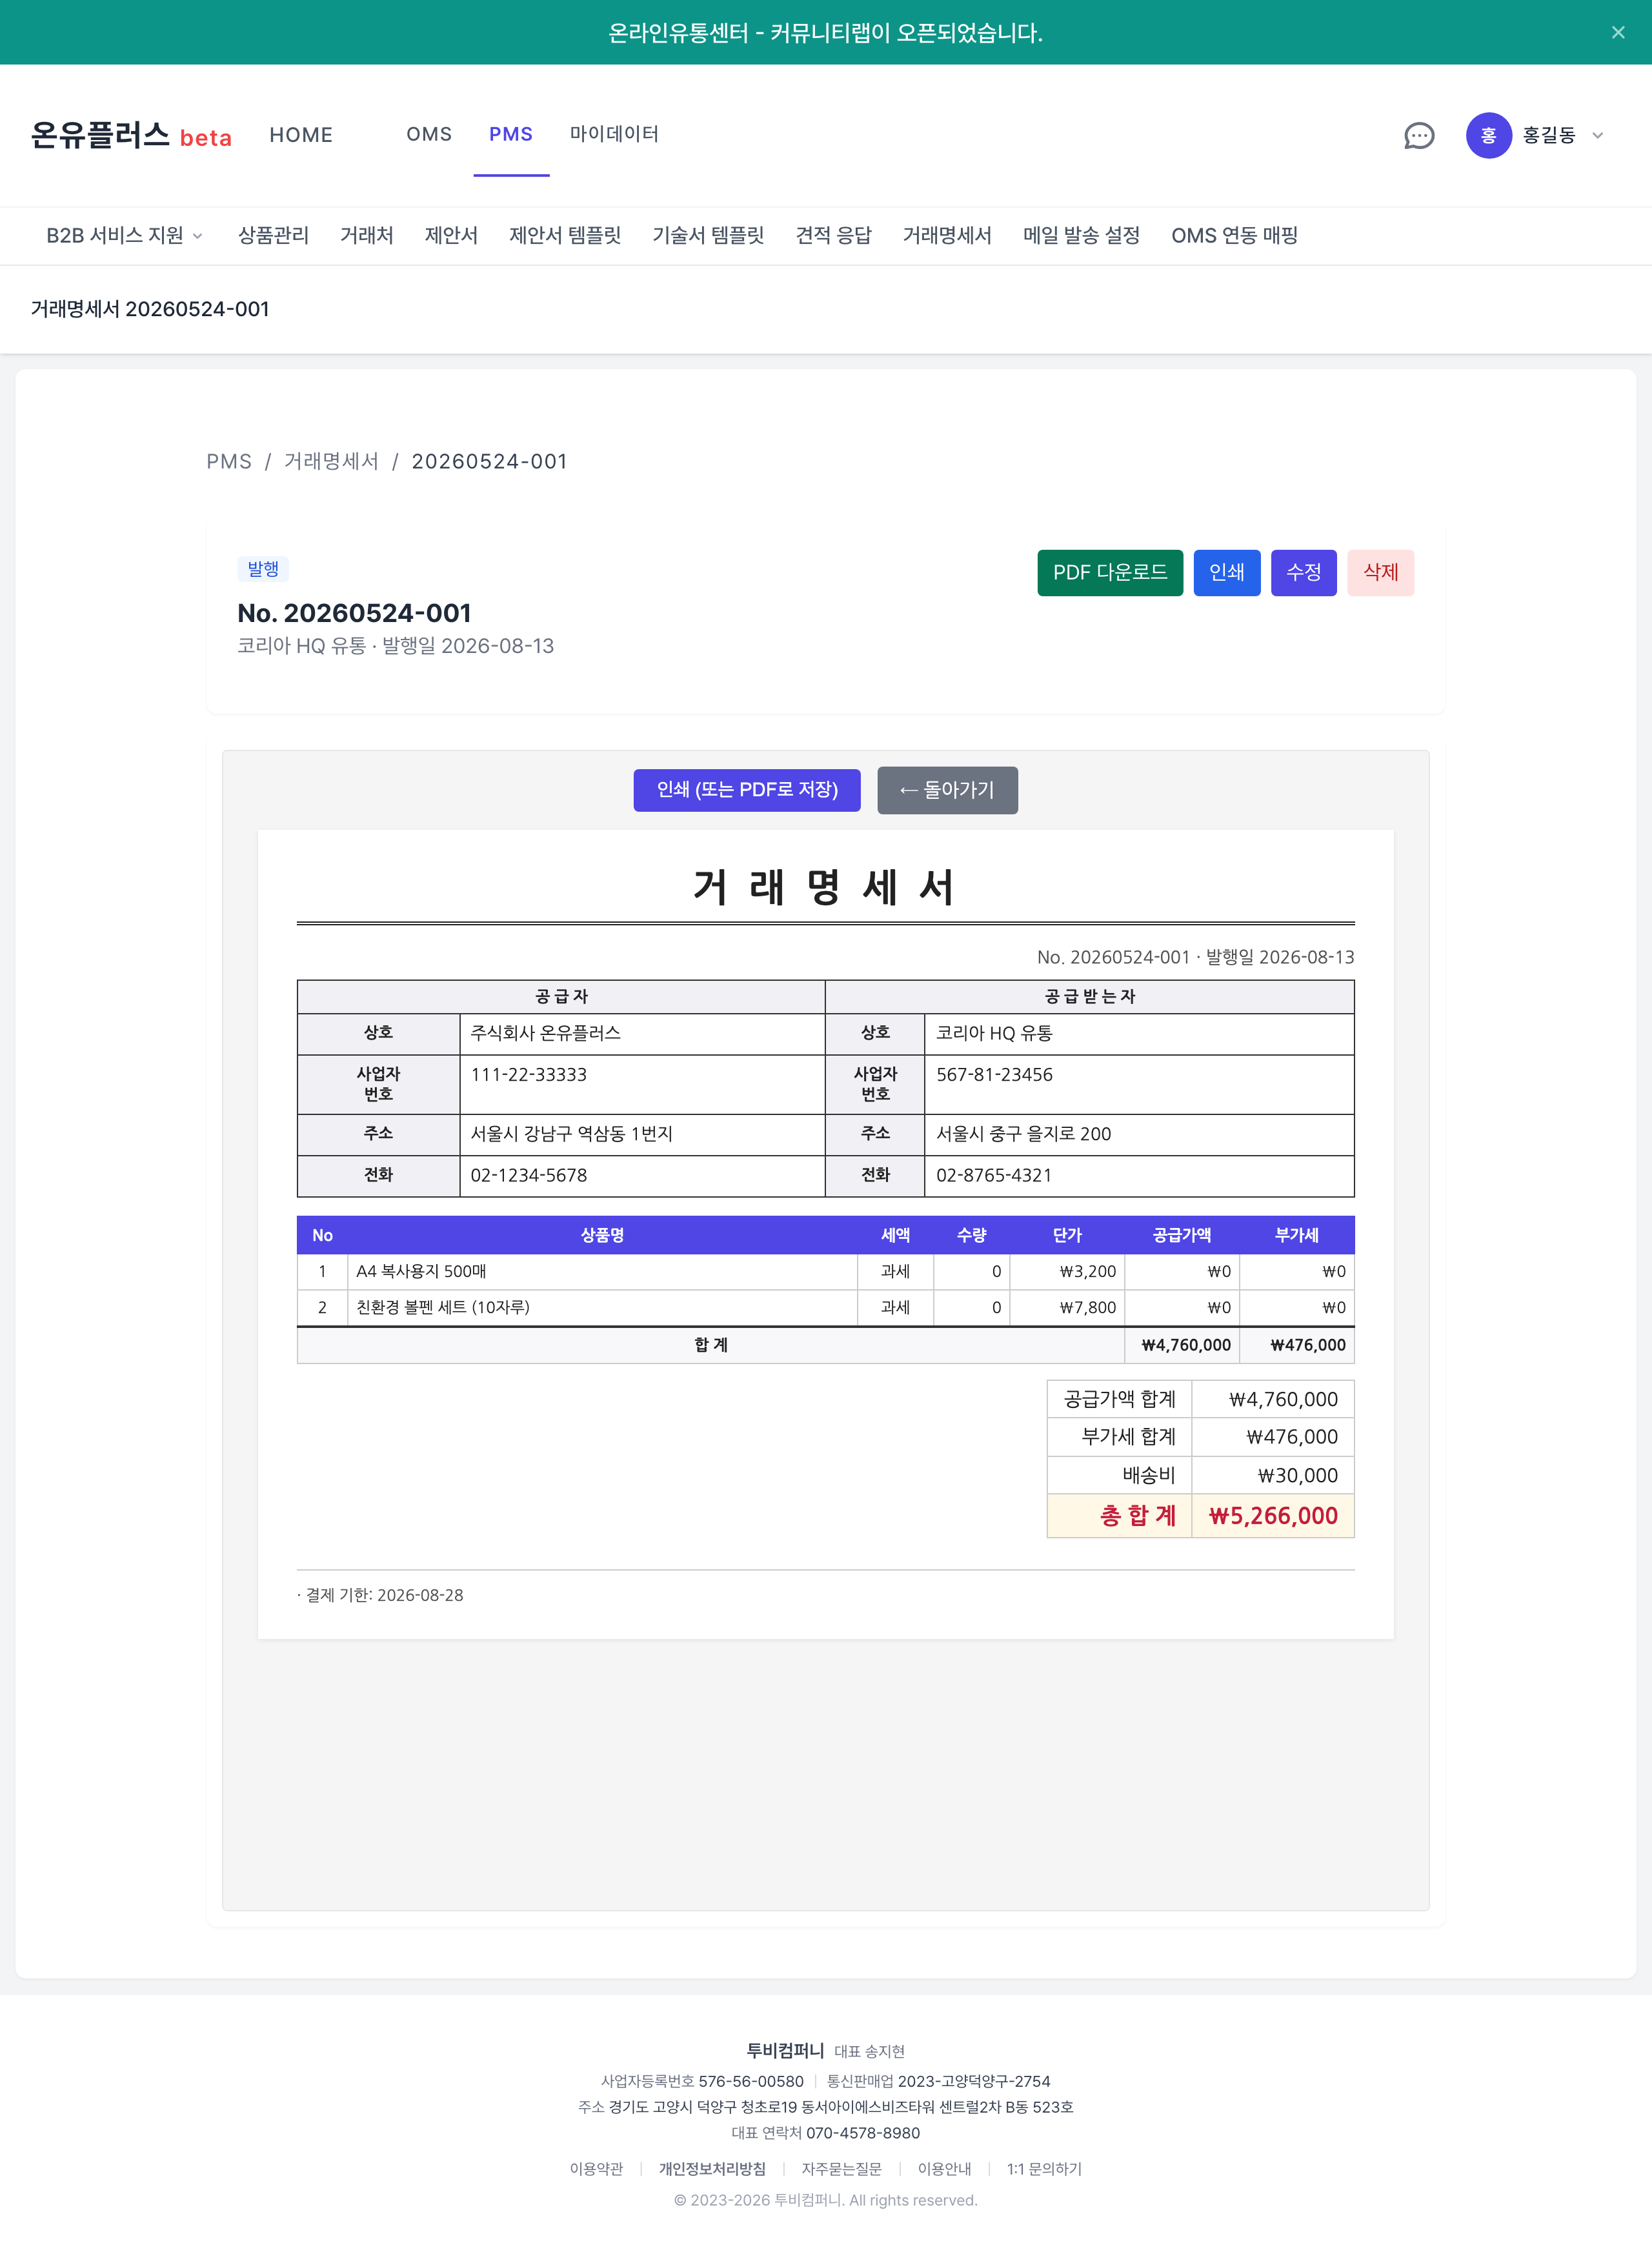Click the 거래명세서 breadcrumb link
Viewport: 1652px width, 2252px height.
point(331,461)
